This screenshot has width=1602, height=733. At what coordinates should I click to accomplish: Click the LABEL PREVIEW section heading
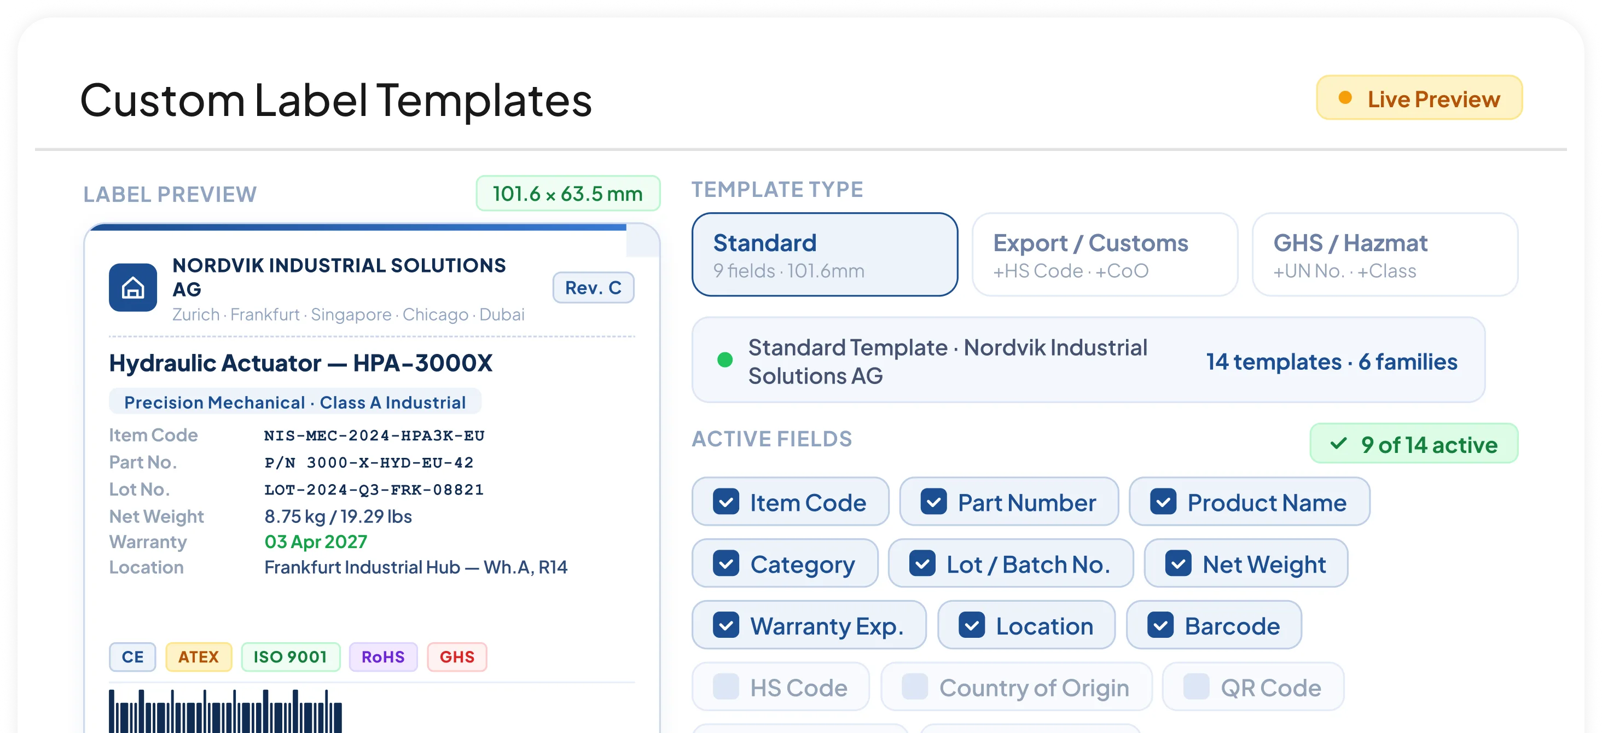pos(170,194)
